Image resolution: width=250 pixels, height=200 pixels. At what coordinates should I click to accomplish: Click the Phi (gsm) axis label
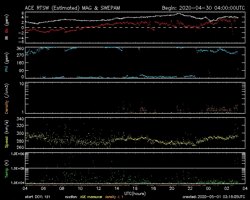click(x=6, y=63)
